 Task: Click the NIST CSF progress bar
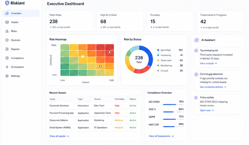[x=173, y=127]
